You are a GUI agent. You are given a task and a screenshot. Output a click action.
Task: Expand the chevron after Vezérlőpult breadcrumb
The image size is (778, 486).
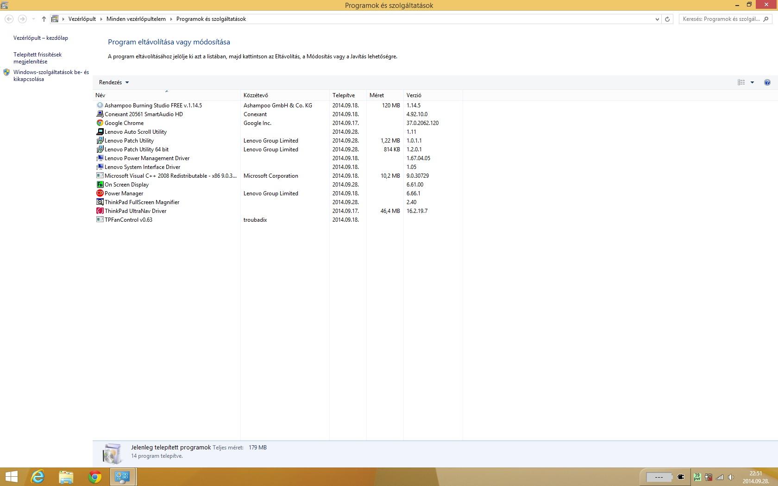point(101,19)
